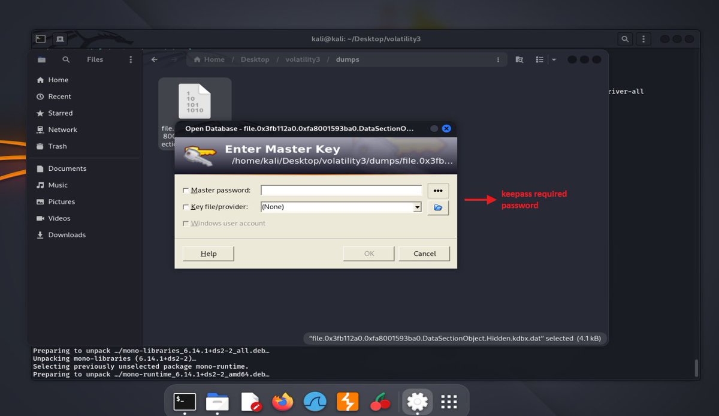
Task: Expand view options dropdown arrow in Files
Action: [x=554, y=59]
